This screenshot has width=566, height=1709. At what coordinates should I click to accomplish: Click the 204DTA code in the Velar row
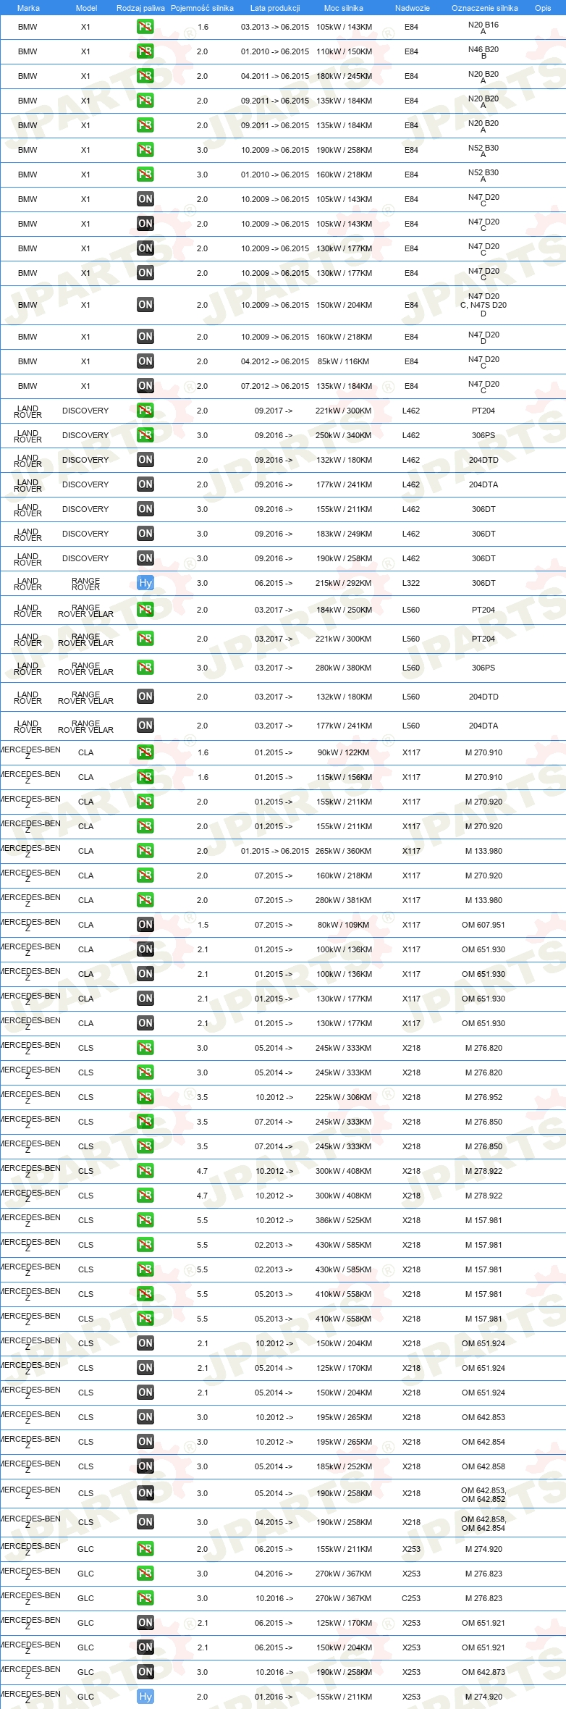click(x=483, y=726)
